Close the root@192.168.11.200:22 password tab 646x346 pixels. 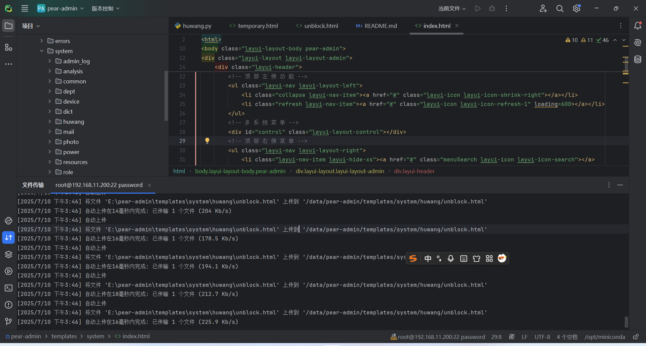tap(149, 185)
